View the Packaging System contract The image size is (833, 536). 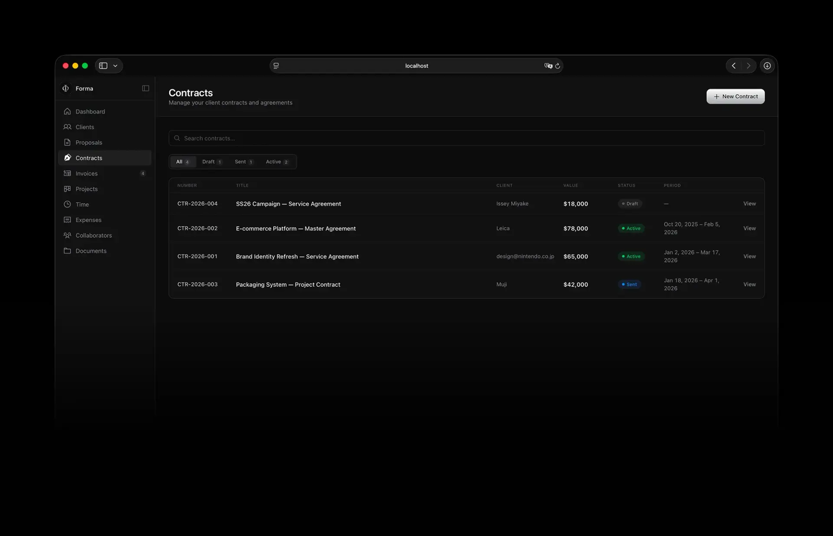pos(749,285)
